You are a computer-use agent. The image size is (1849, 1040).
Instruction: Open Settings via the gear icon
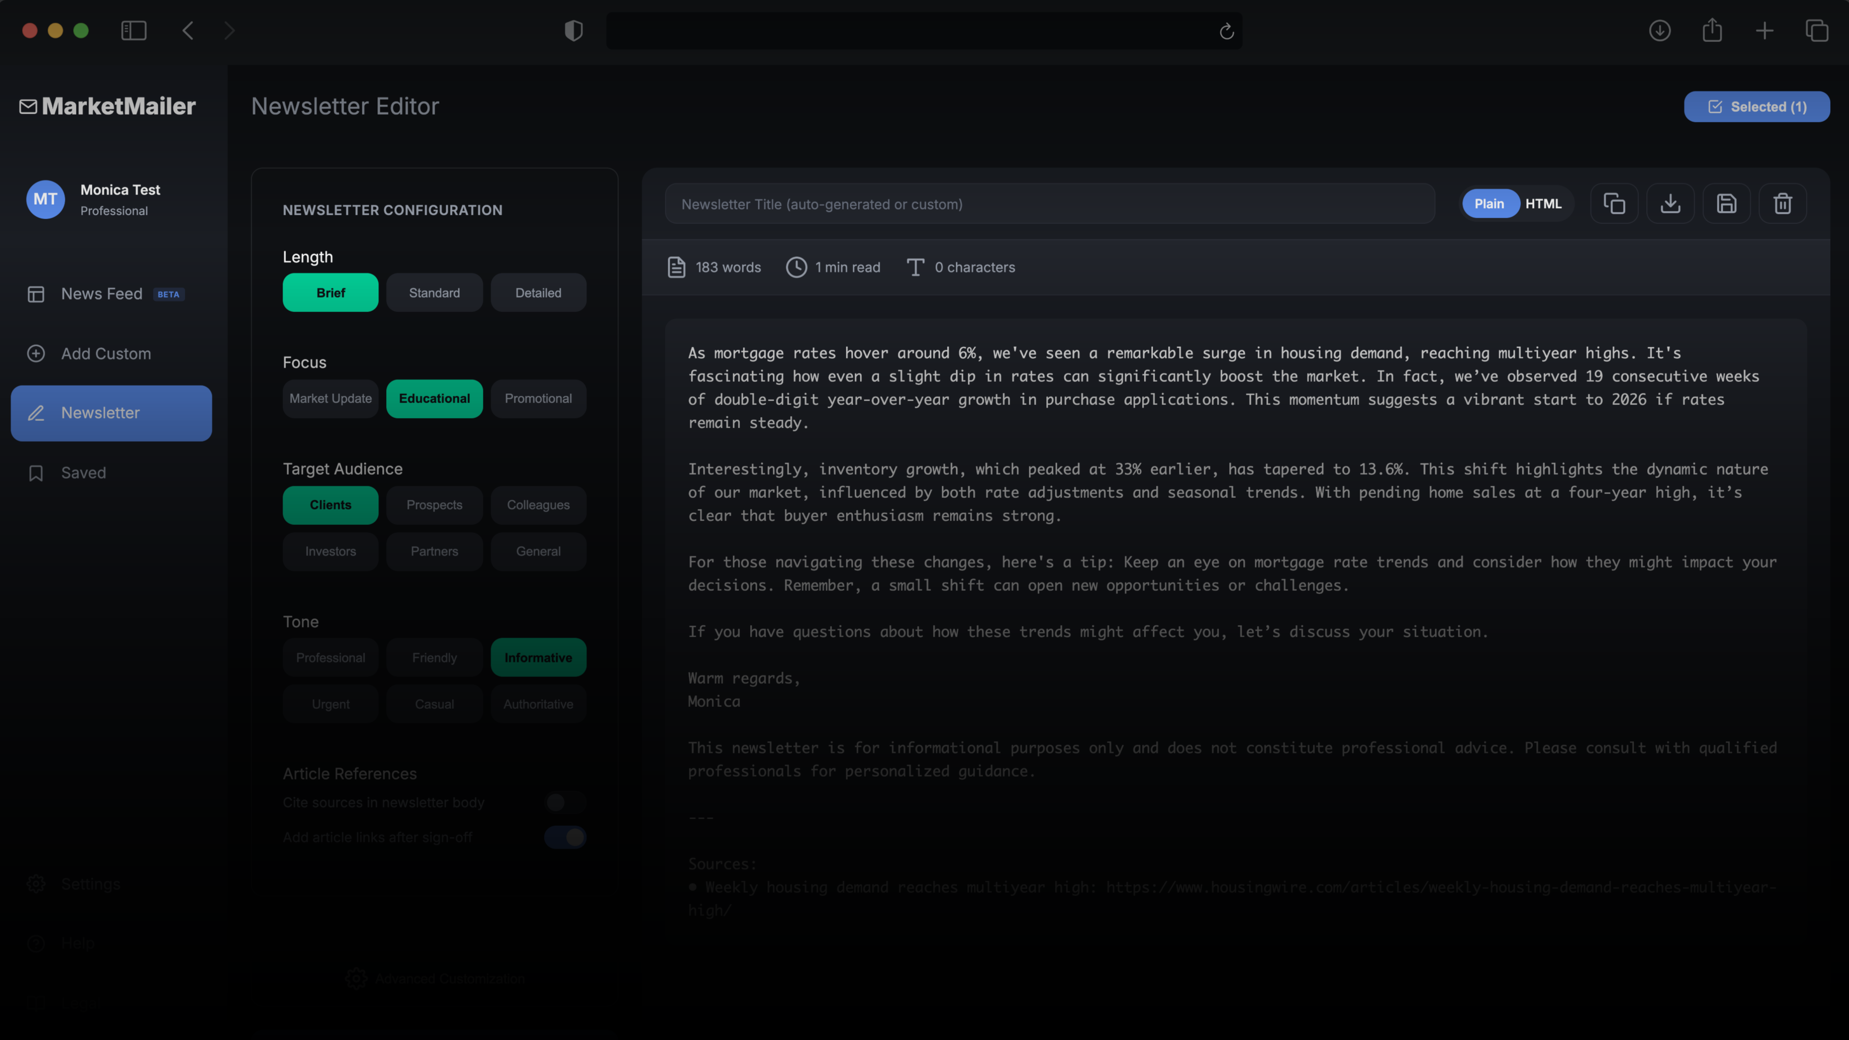click(x=36, y=884)
